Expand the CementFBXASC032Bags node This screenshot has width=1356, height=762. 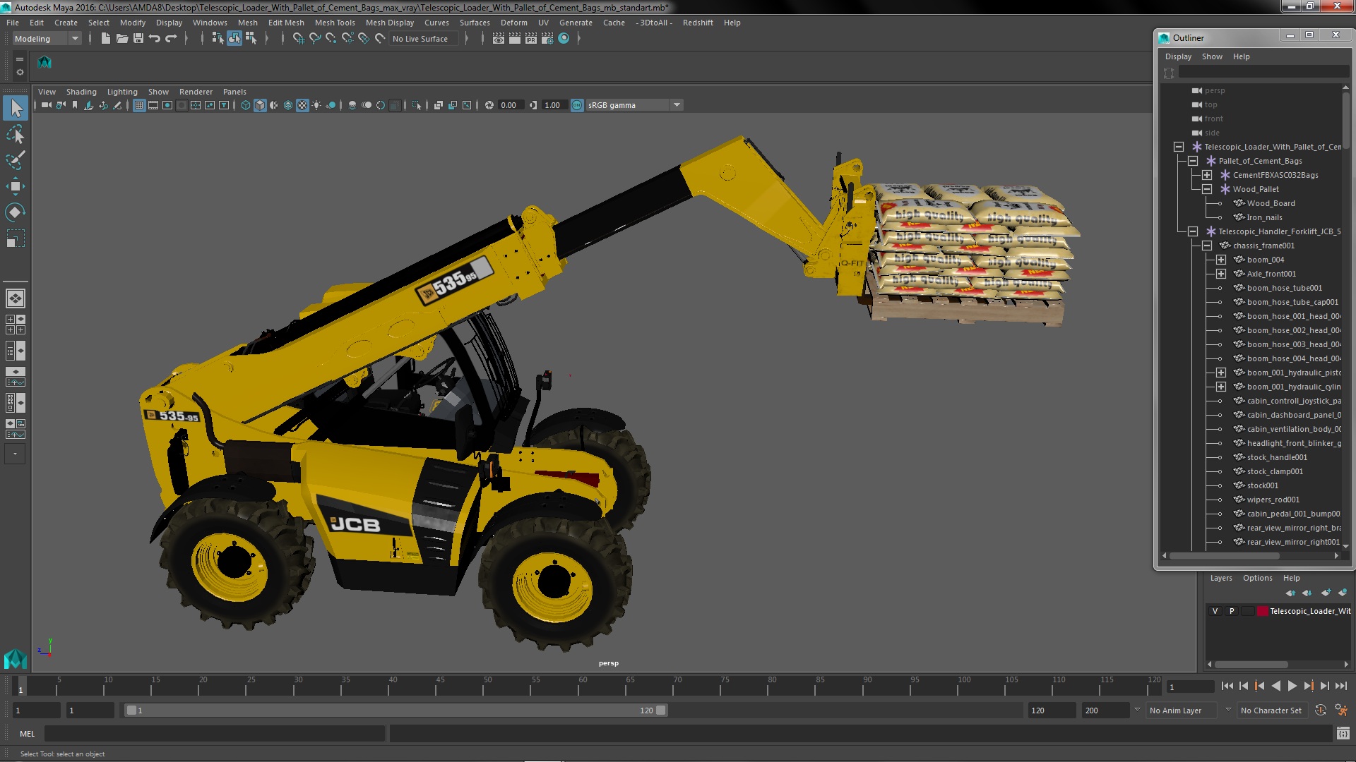pos(1207,175)
